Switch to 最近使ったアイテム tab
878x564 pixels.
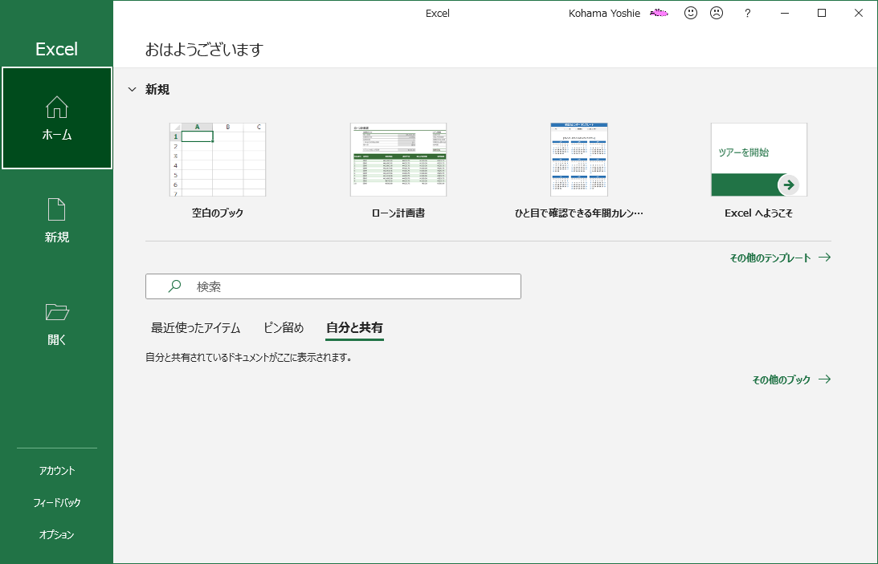pyautogui.click(x=195, y=328)
